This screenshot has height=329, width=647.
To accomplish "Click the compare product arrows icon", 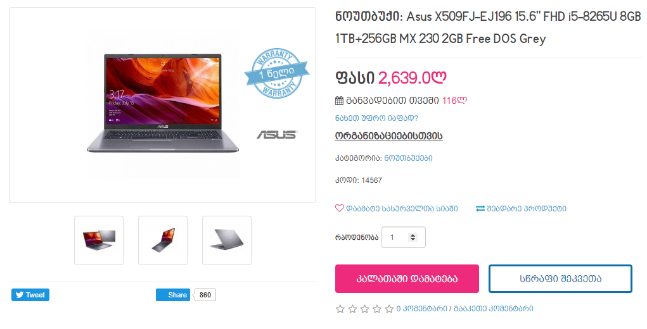I will point(480,209).
